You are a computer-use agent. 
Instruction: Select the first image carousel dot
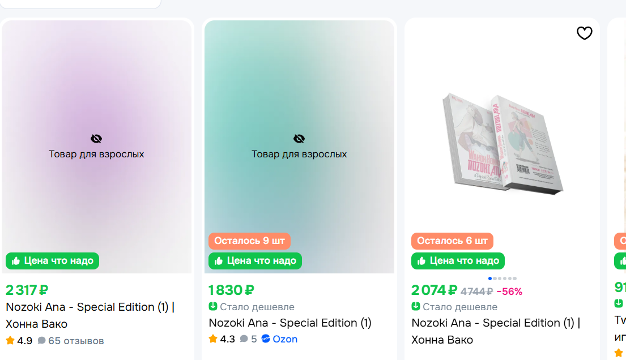pyautogui.click(x=490, y=278)
